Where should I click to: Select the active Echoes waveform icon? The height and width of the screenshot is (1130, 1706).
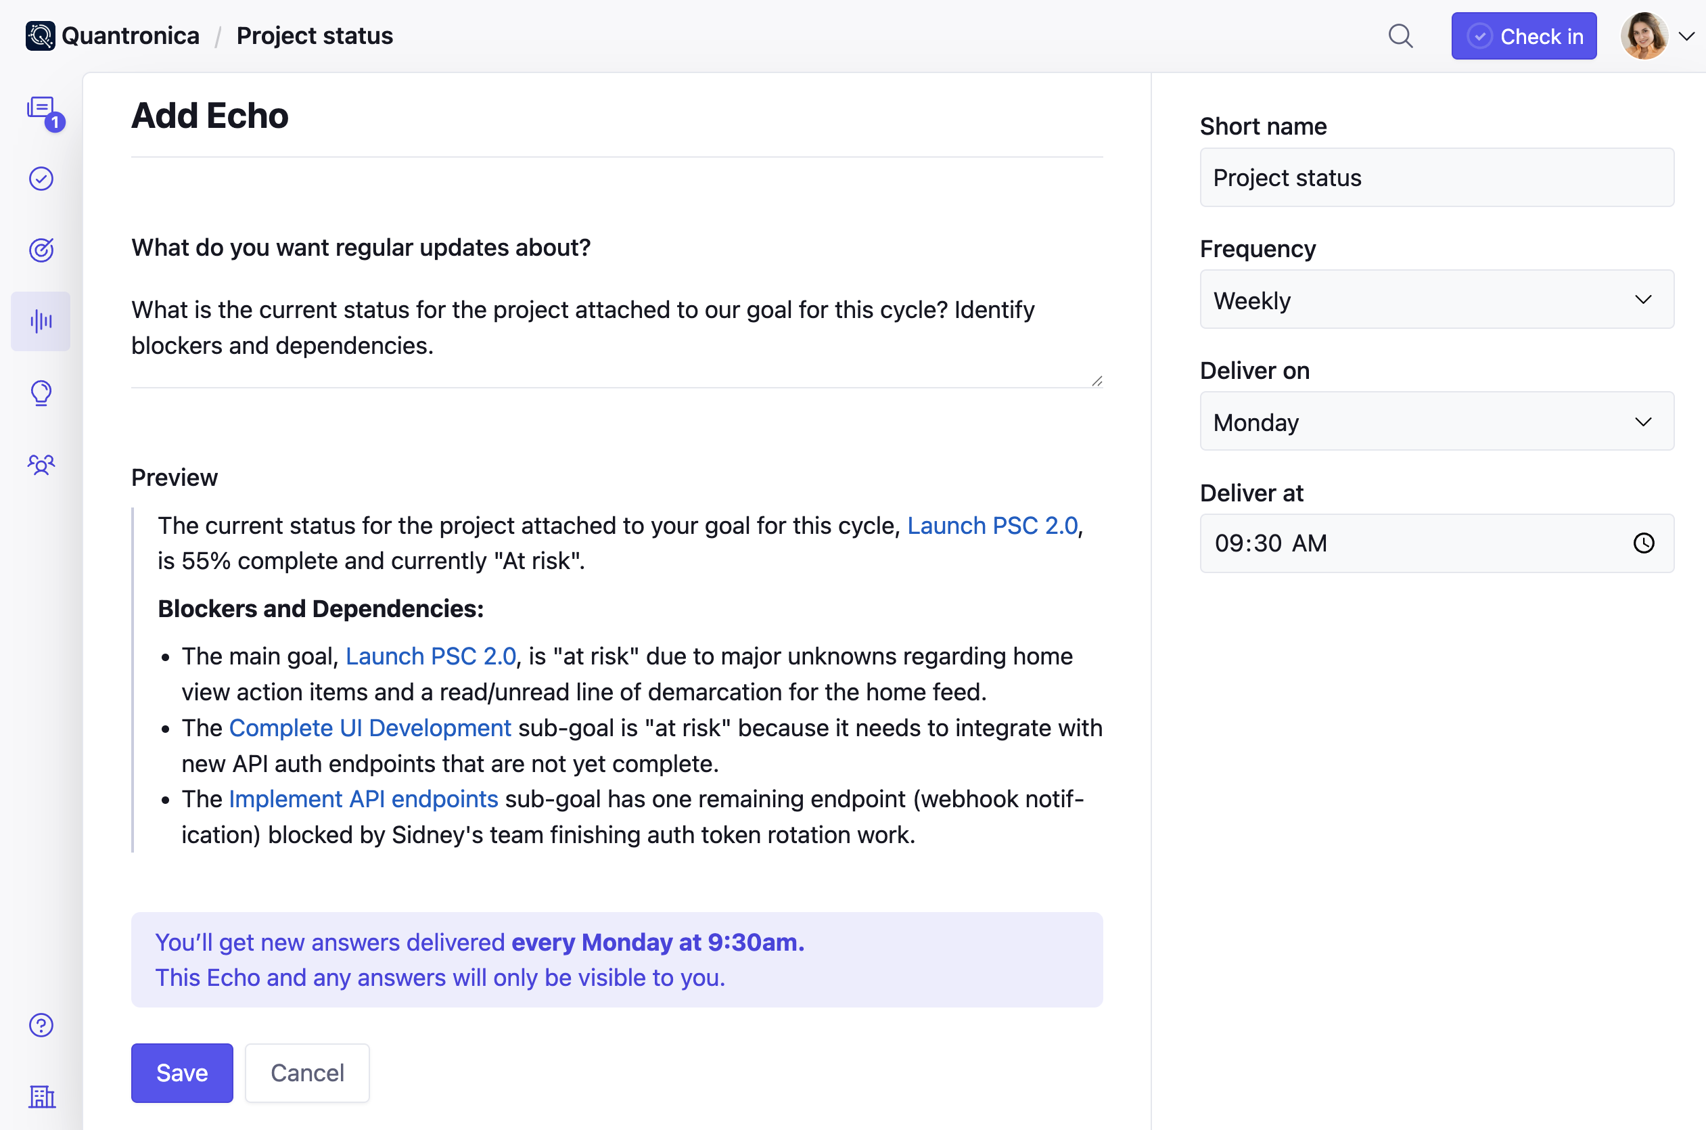click(41, 321)
